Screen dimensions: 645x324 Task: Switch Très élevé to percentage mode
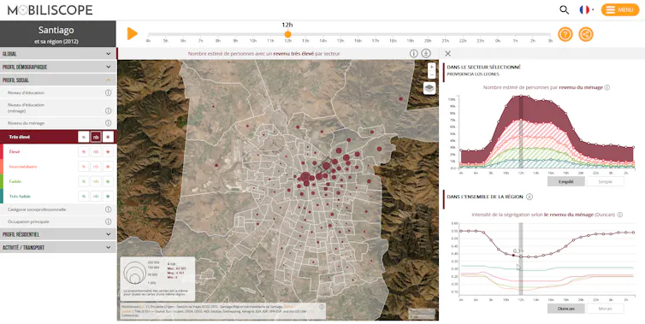84,137
